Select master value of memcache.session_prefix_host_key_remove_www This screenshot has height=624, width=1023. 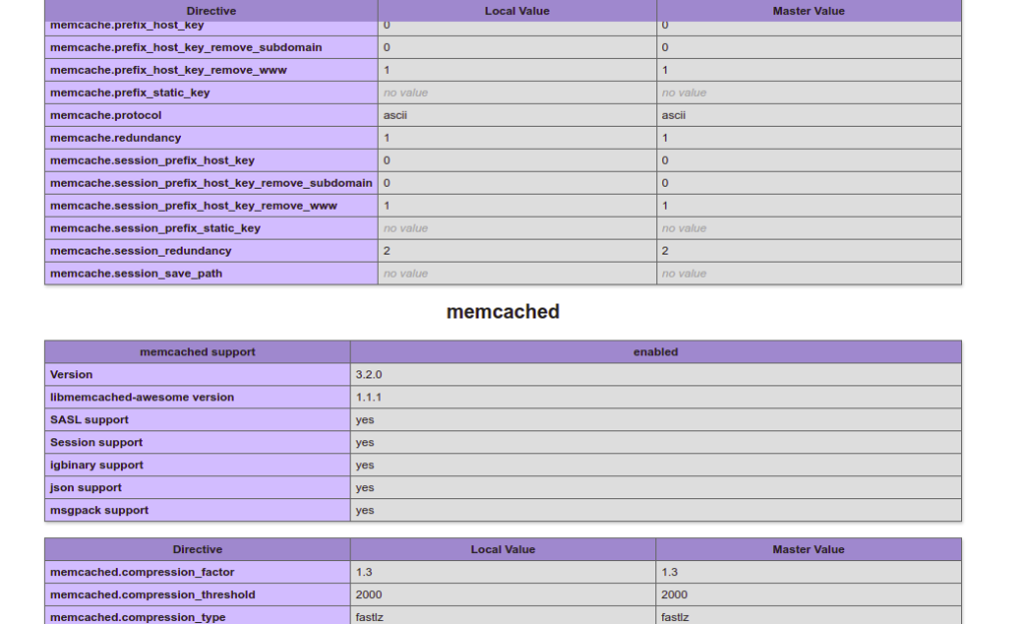point(664,206)
